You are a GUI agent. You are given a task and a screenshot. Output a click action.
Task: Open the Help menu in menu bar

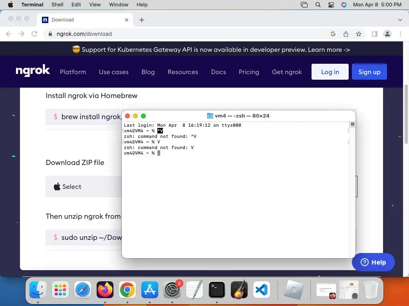(142, 5)
